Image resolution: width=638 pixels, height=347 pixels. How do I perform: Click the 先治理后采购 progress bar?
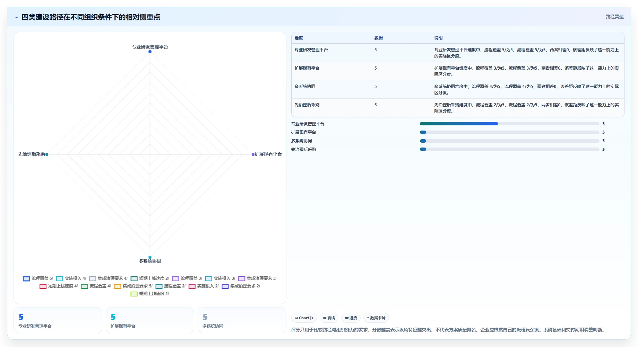tap(509, 149)
